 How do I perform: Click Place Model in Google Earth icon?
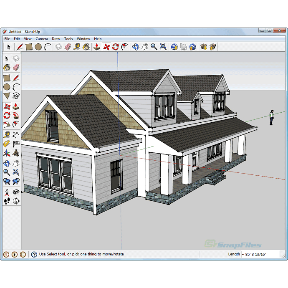[x=193, y=47]
